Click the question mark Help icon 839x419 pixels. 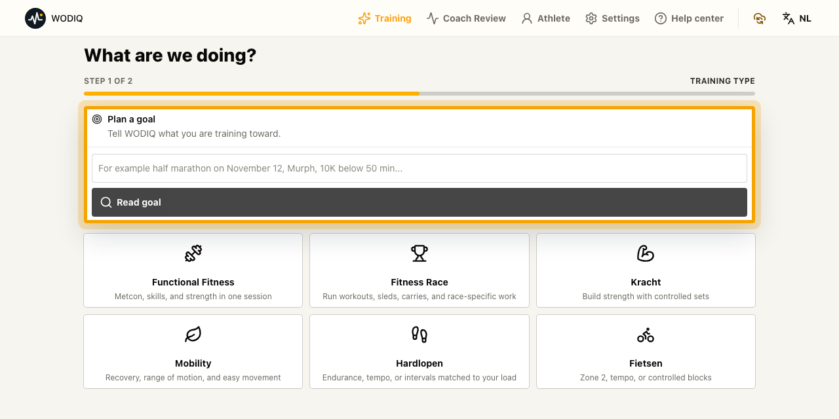point(661,18)
